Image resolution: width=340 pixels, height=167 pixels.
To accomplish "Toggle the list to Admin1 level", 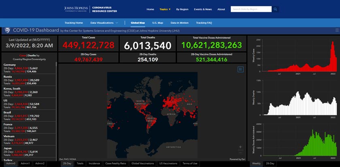I will coord(25,163).
